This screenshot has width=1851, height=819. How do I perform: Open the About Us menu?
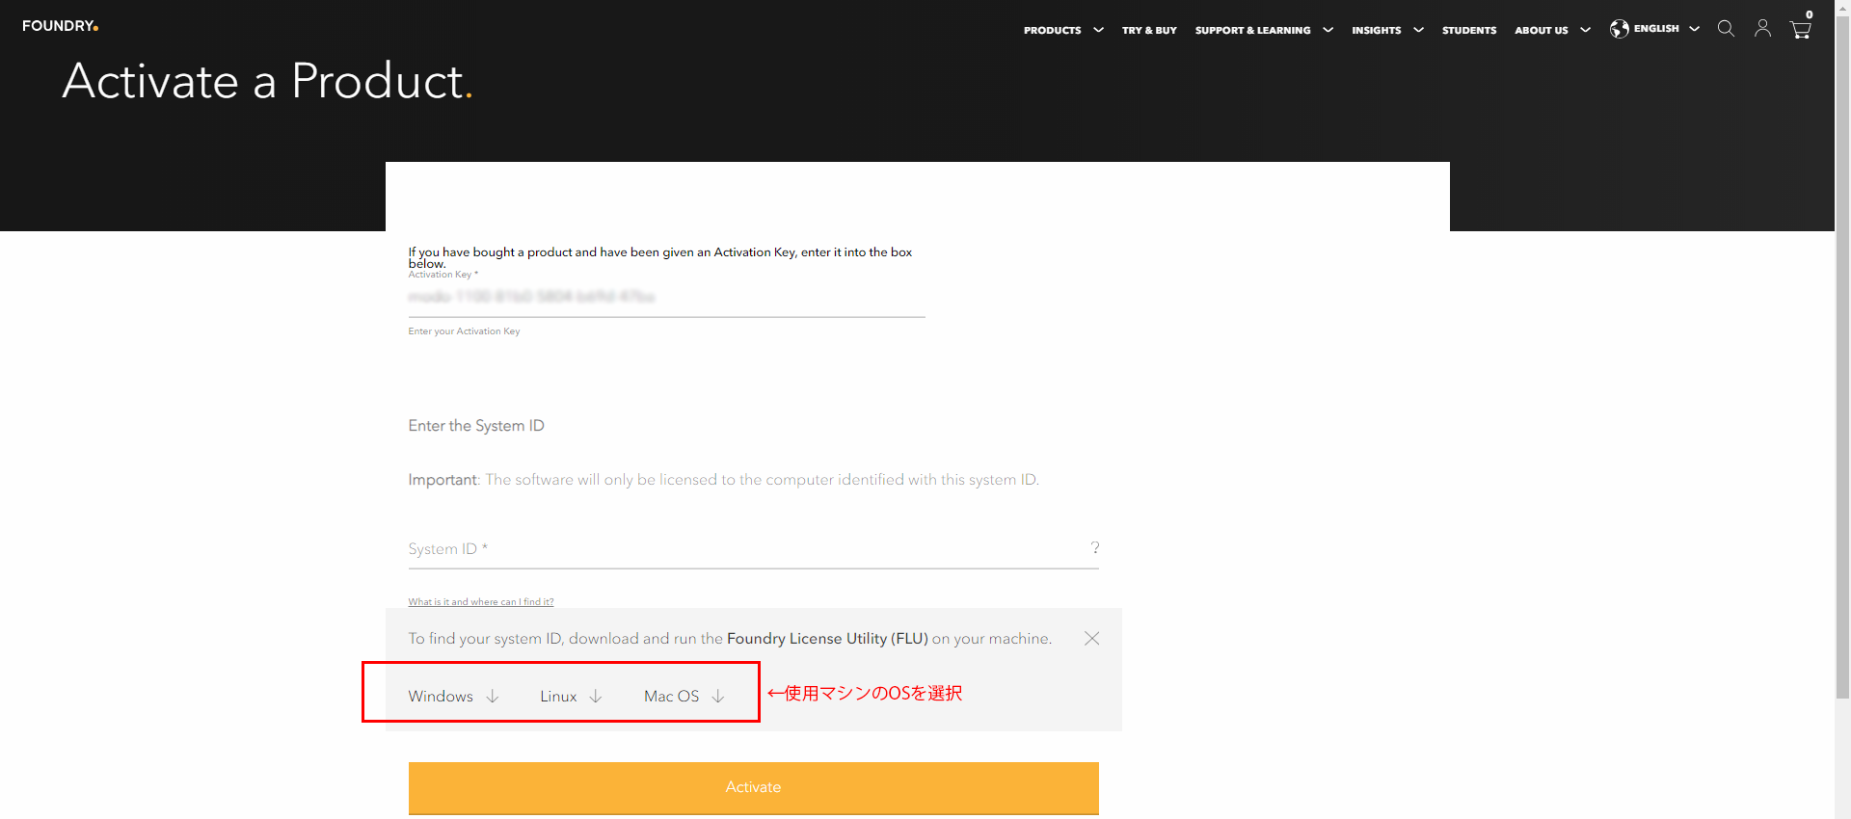(x=1541, y=30)
